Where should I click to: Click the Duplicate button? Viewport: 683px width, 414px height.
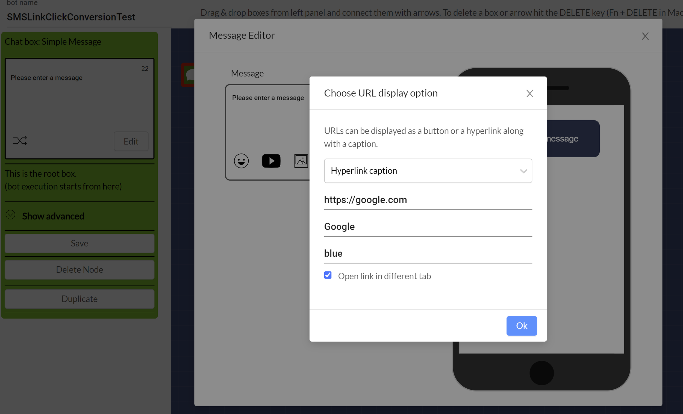click(80, 299)
